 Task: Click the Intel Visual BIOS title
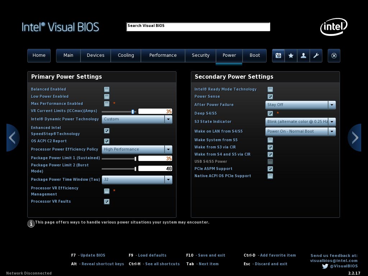pyautogui.click(x=60, y=27)
